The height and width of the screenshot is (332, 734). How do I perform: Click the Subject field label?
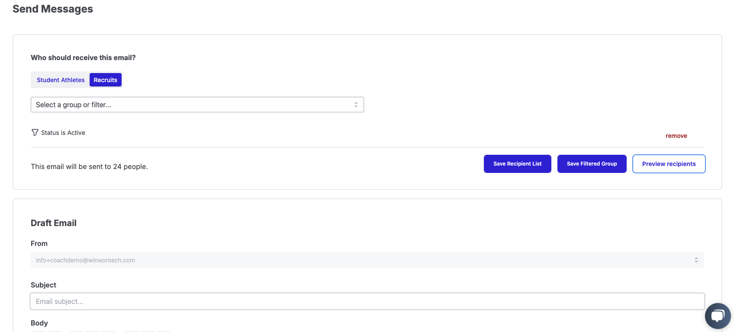click(x=43, y=285)
